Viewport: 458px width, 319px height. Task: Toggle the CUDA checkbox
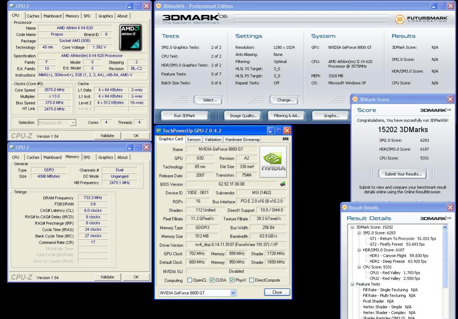tap(212, 280)
